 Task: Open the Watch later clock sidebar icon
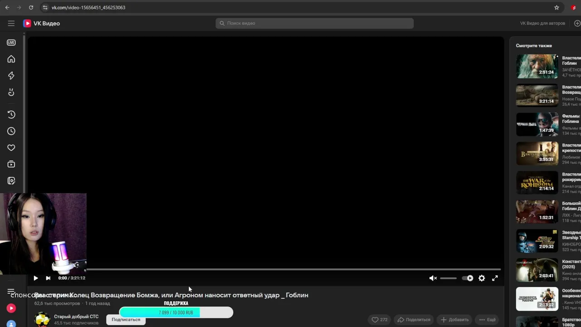click(x=11, y=131)
